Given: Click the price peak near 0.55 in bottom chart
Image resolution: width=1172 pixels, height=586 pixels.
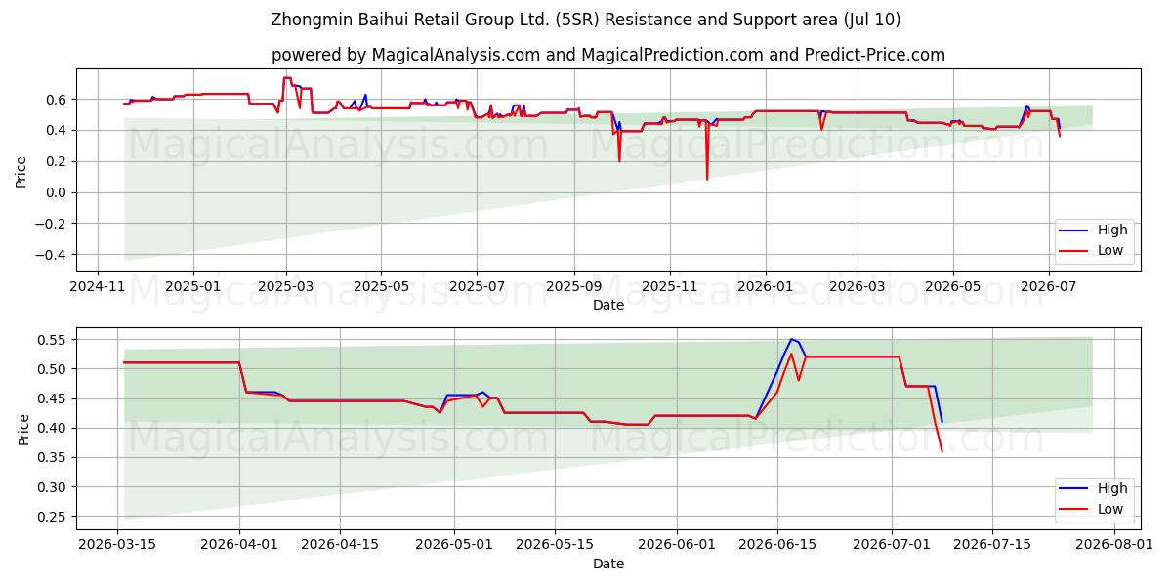Looking at the screenshot, I should pyautogui.click(x=791, y=339).
